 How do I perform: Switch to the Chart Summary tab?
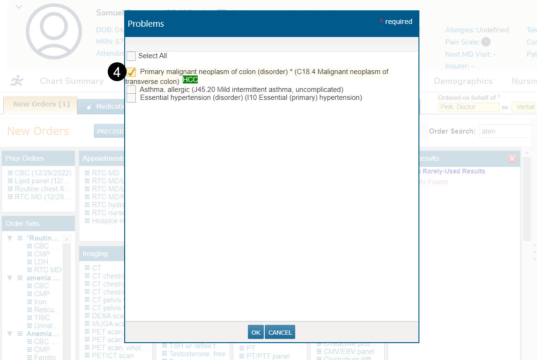pyautogui.click(x=71, y=81)
